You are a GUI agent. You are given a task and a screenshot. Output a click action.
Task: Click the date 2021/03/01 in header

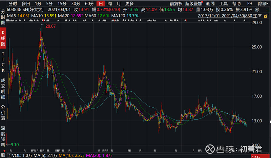59,9
